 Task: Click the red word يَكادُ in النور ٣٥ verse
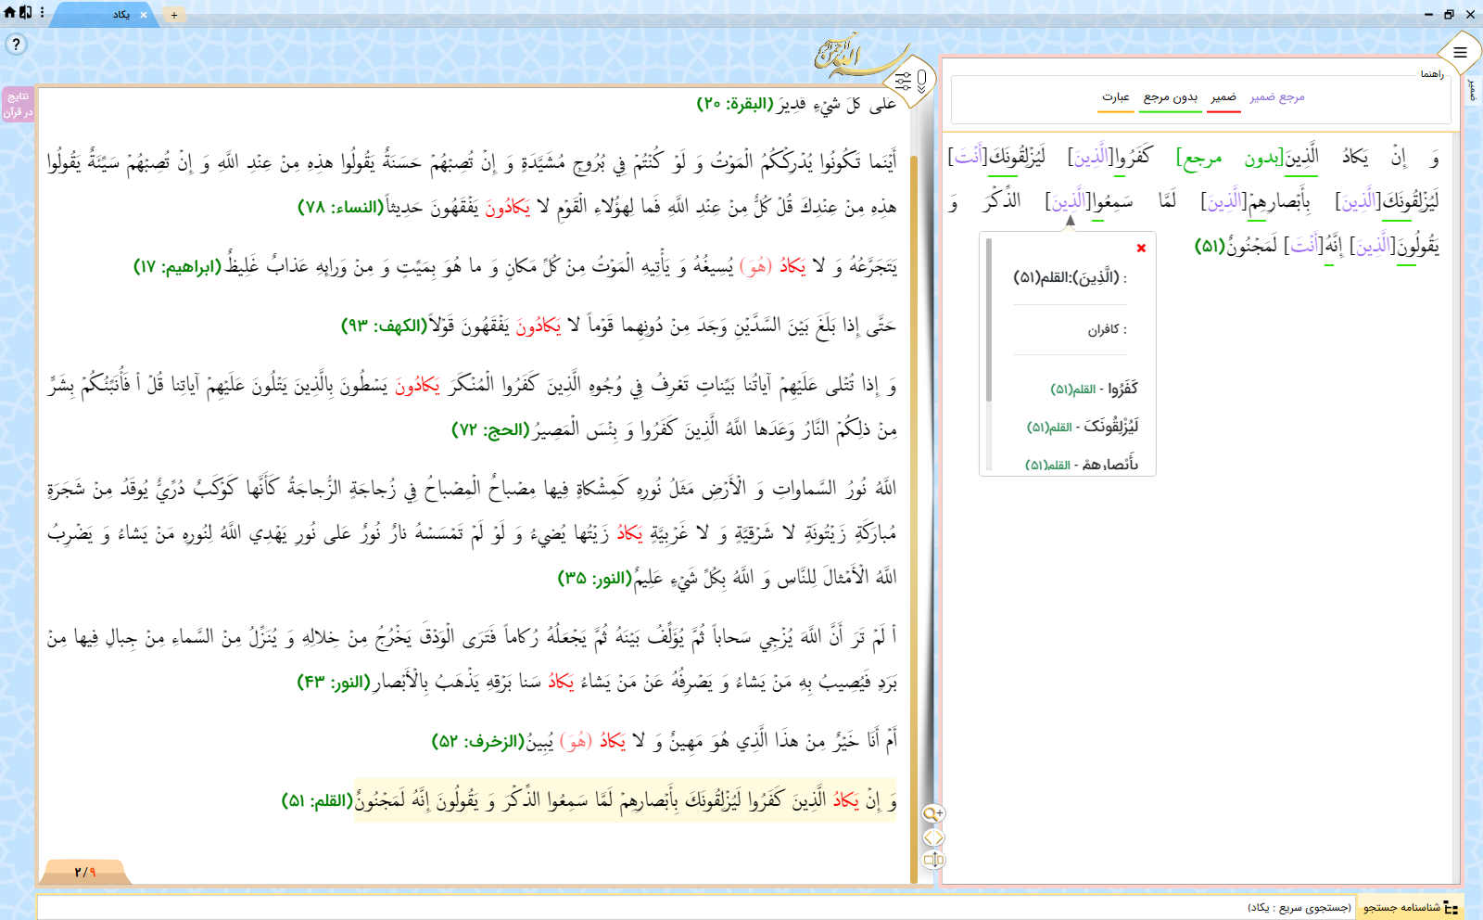coord(630,532)
